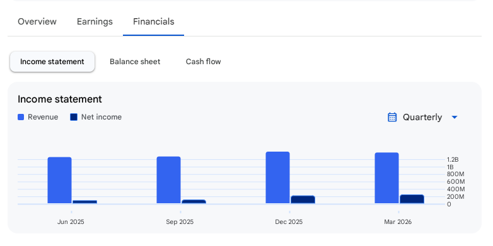Click the Mar 2026 net income bar
The height and width of the screenshot is (246, 493).
tap(412, 199)
